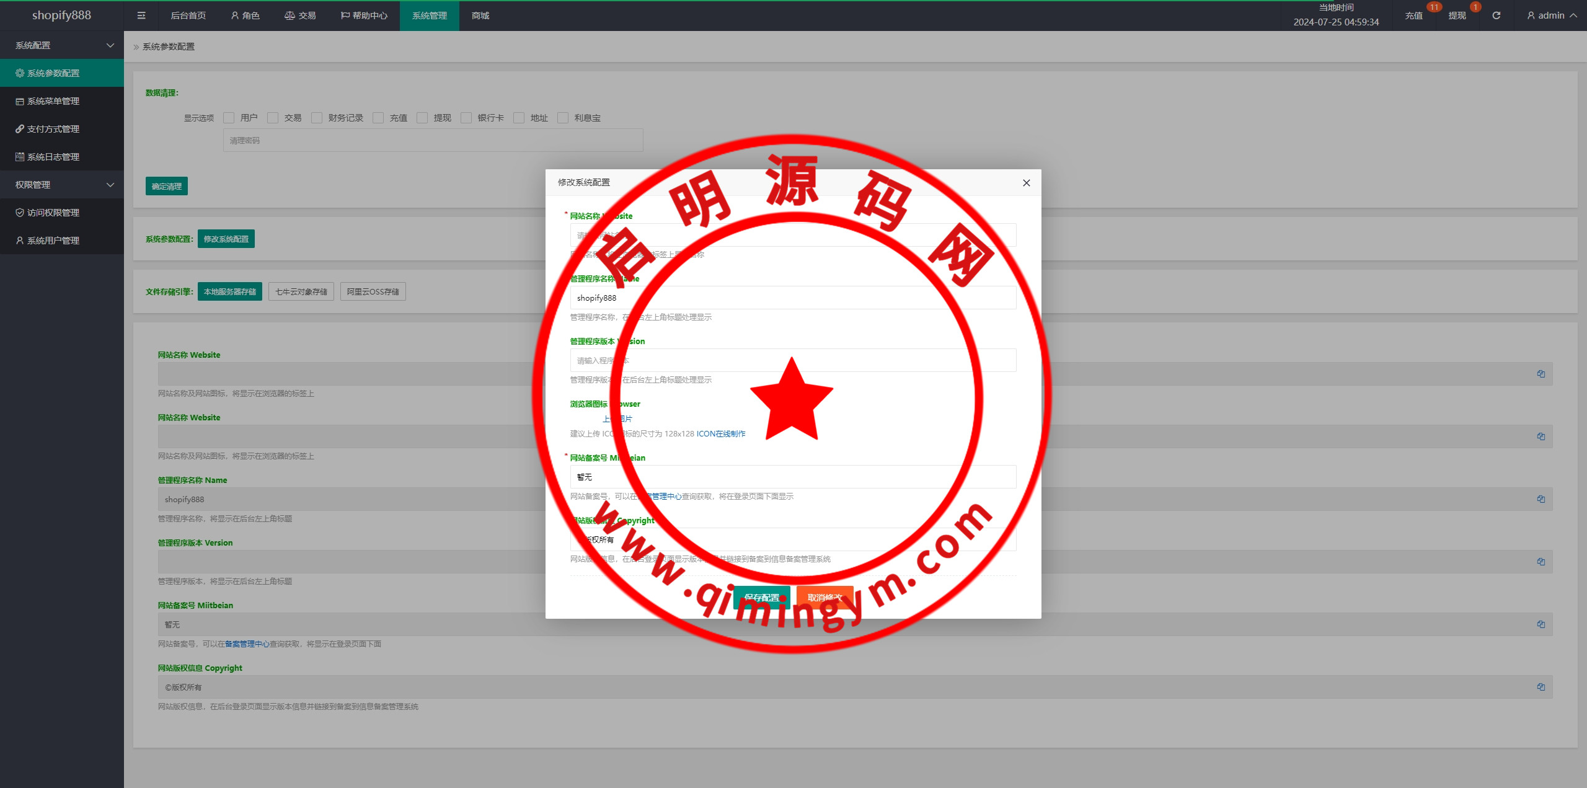Image resolution: width=1587 pixels, height=788 pixels.
Task: Open 系统日志管理 in sidebar
Action: pos(53,157)
